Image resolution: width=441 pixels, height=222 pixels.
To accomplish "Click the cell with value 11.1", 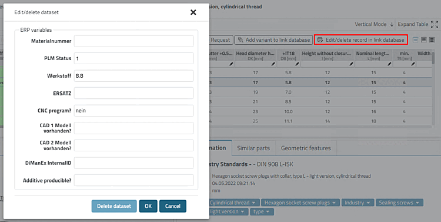I will coord(288,121).
